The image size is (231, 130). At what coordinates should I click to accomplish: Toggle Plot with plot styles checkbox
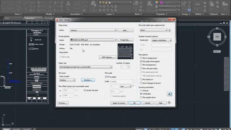[x=141, y=69]
